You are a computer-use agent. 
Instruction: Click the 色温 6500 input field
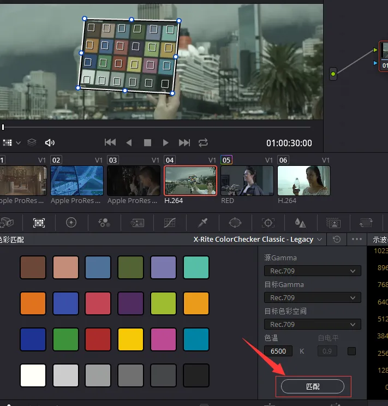[x=278, y=351]
